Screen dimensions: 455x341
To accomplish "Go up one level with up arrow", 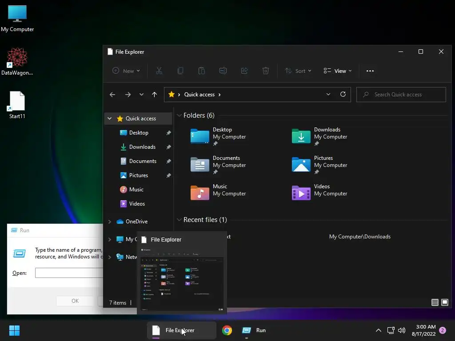I will click(x=154, y=95).
